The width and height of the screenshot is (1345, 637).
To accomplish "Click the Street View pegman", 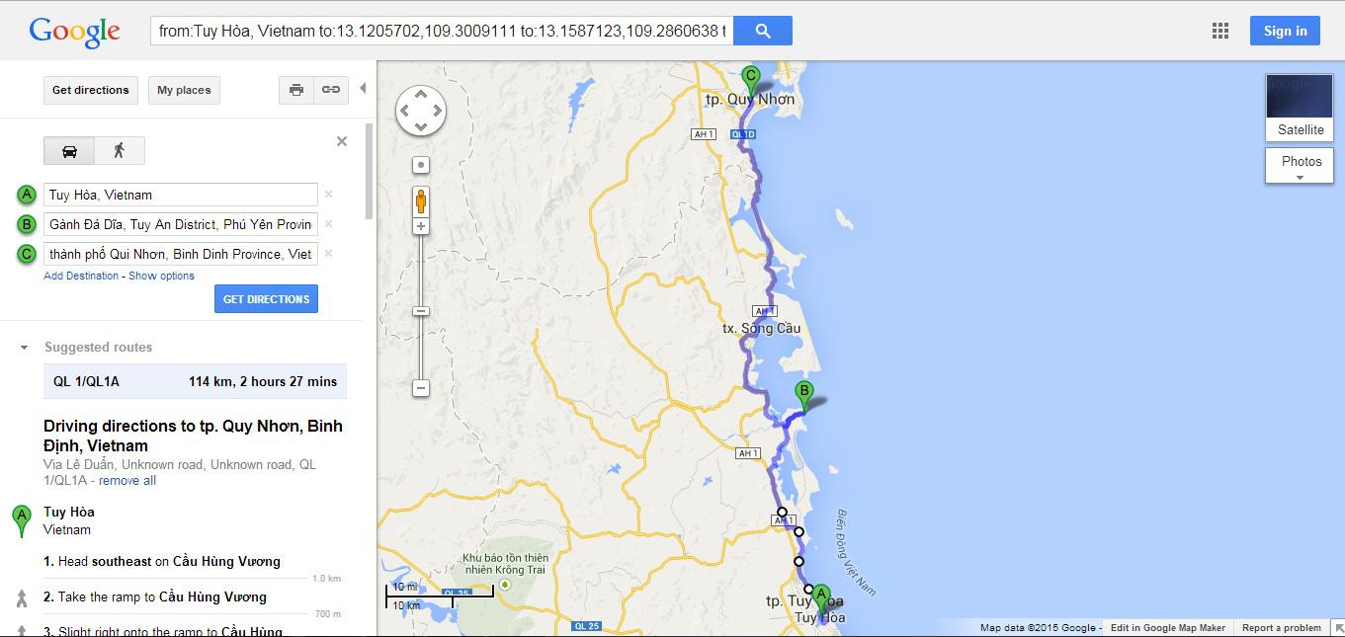I will [x=421, y=200].
